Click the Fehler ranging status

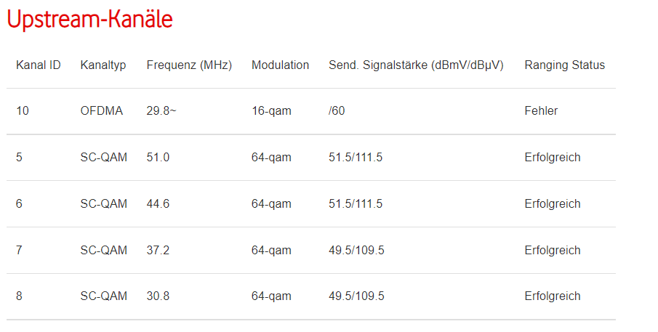point(541,111)
